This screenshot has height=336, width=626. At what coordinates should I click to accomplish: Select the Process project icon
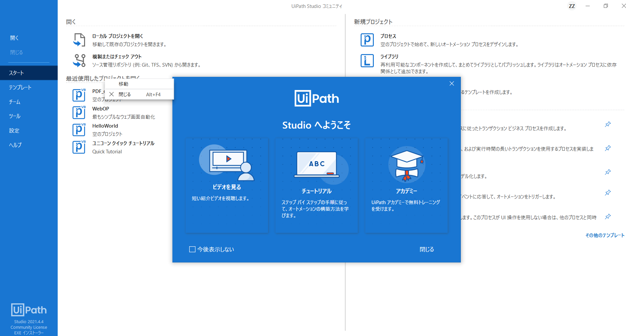click(367, 40)
